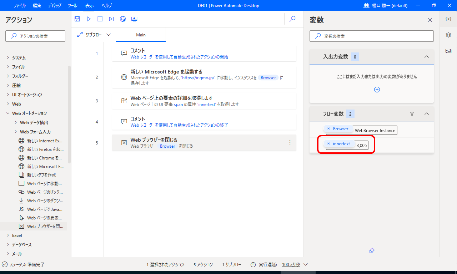Expand the Excel action group
Viewport: 457px width, 274px height.
(x=8, y=235)
